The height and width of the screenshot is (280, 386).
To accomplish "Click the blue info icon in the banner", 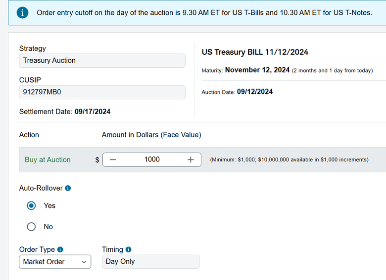I will (22, 12).
